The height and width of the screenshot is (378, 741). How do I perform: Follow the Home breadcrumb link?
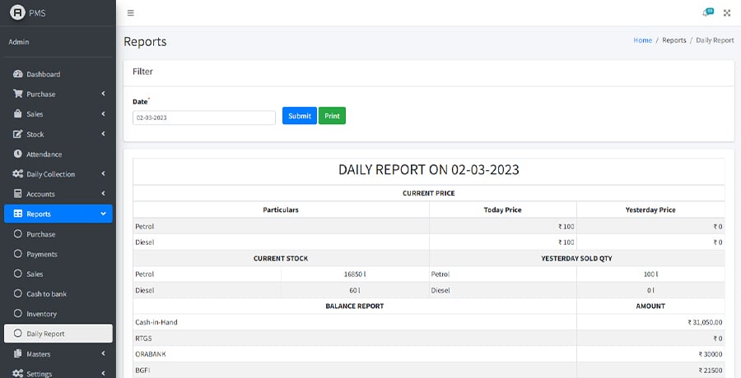click(642, 40)
